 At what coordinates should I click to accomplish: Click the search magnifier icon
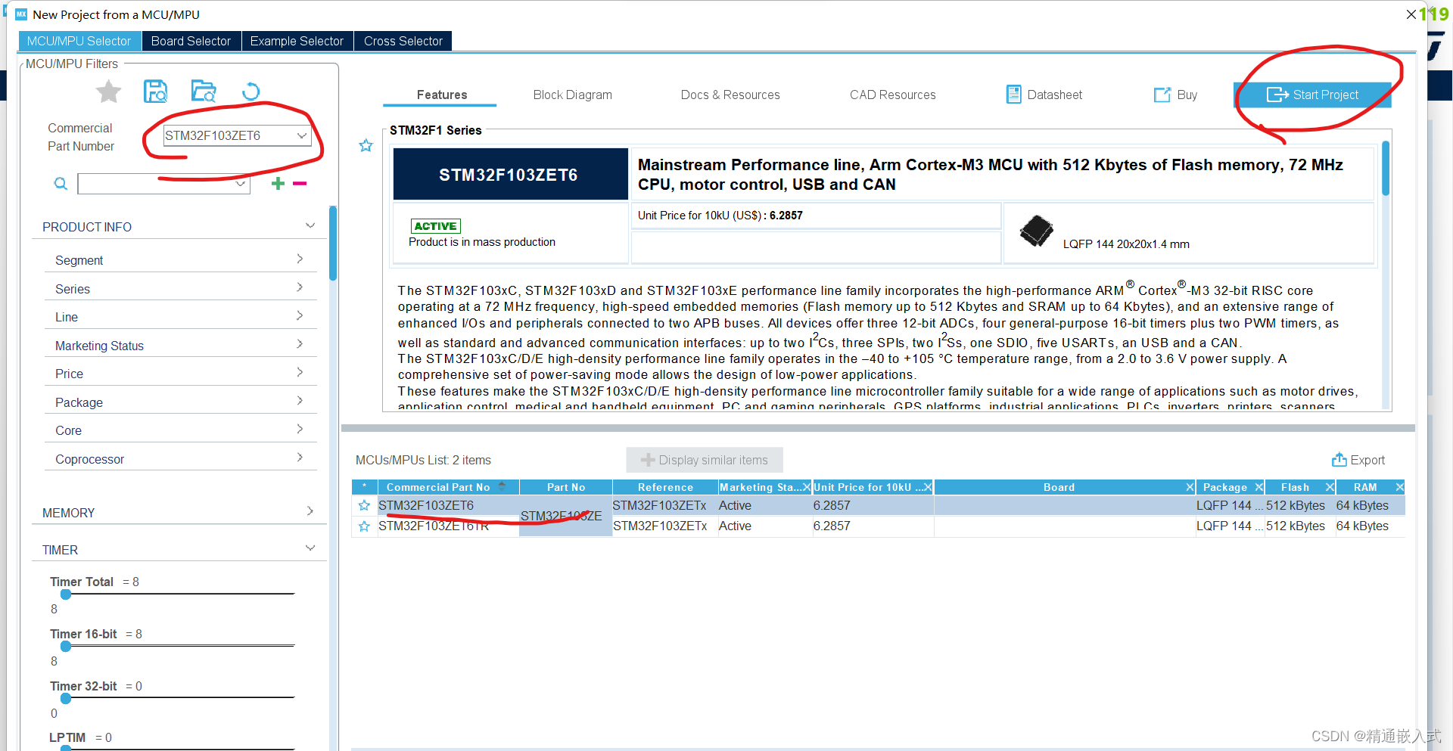[61, 184]
